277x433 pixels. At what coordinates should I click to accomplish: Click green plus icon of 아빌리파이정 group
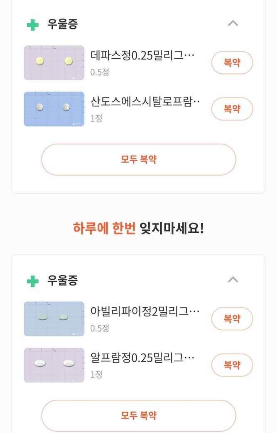[32, 281]
